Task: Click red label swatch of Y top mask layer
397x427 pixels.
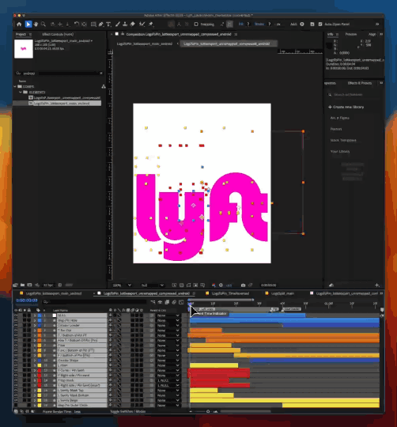Action: (x=40, y=380)
